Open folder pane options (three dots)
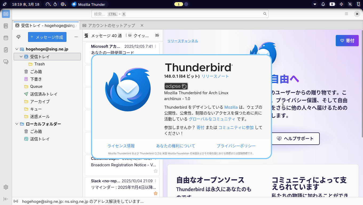The image size is (363, 205). (76, 37)
